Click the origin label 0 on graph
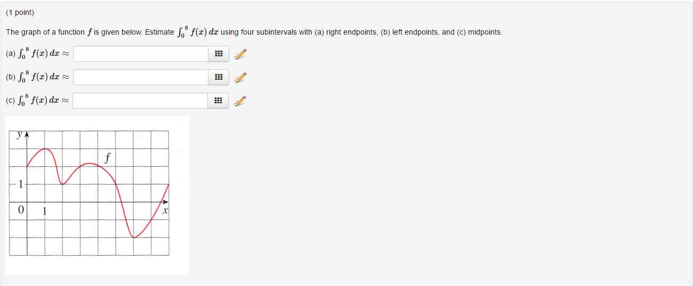This screenshot has width=693, height=286. point(21,210)
